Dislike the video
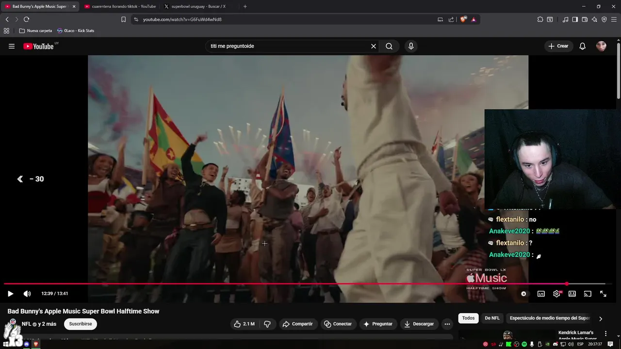 (267, 324)
